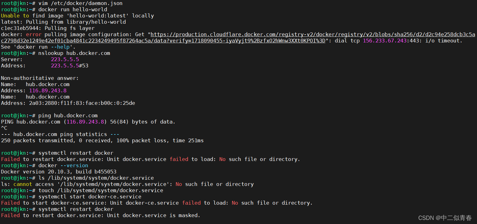This screenshot has width=477, height=224.
Task: Select 'Unit docker.service is masked.' error line
Action: (101, 216)
